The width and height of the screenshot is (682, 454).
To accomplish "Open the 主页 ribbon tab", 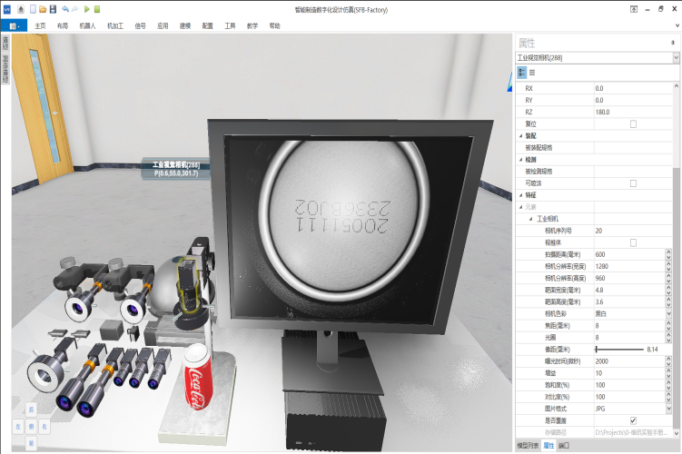I will click(40, 25).
